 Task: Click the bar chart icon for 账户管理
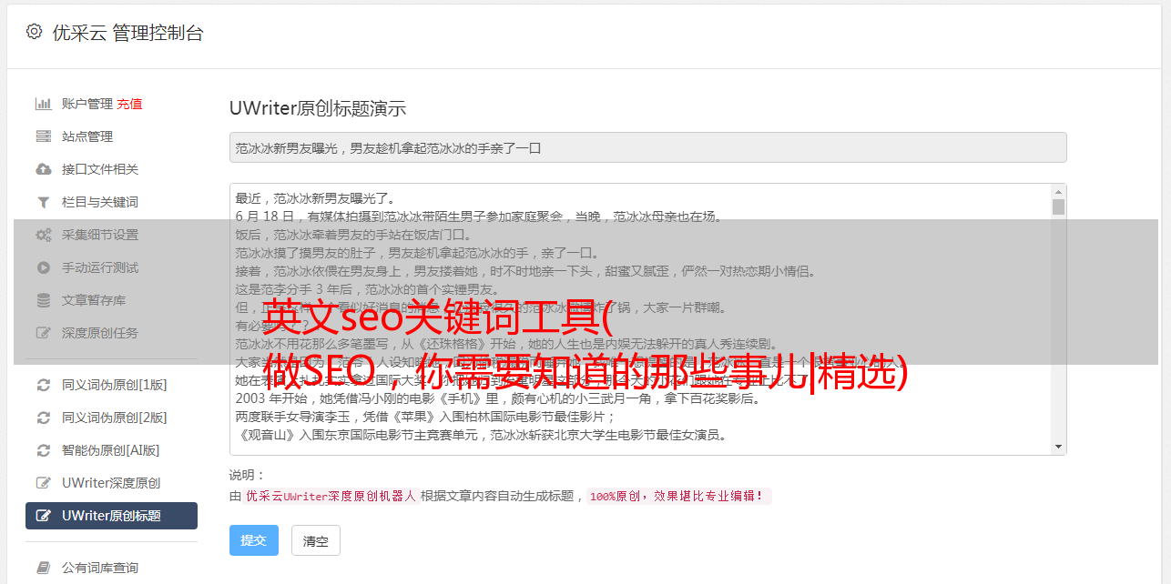[43, 104]
